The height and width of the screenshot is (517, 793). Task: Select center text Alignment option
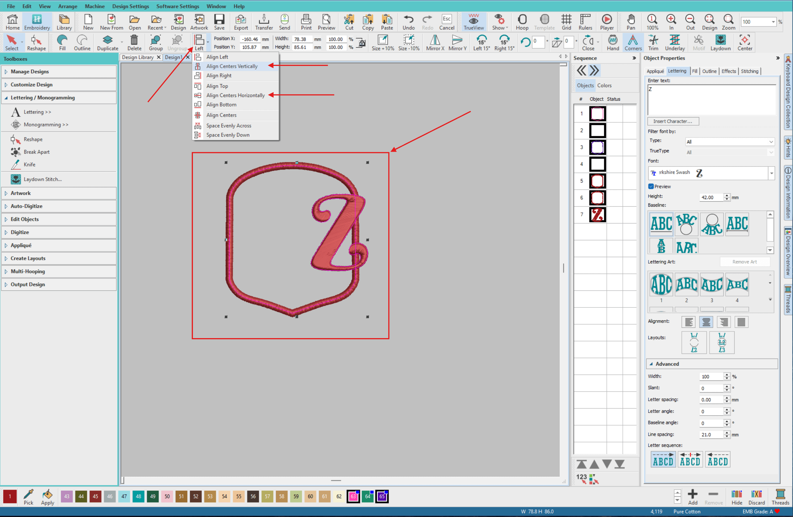tap(706, 322)
